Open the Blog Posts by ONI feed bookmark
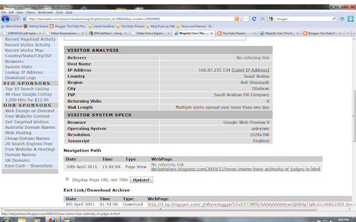Image resolution: width=356 pixels, height=222 pixels. tap(161, 26)
